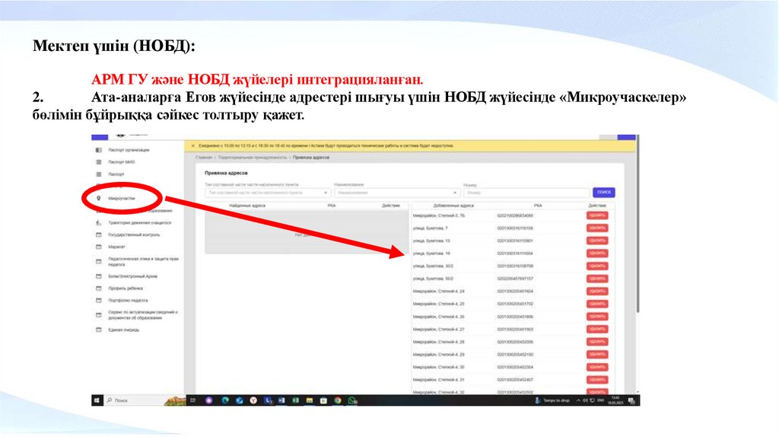The image size is (779, 437).
Task: Delete address улица Букетова, 7
Action: coord(596,228)
